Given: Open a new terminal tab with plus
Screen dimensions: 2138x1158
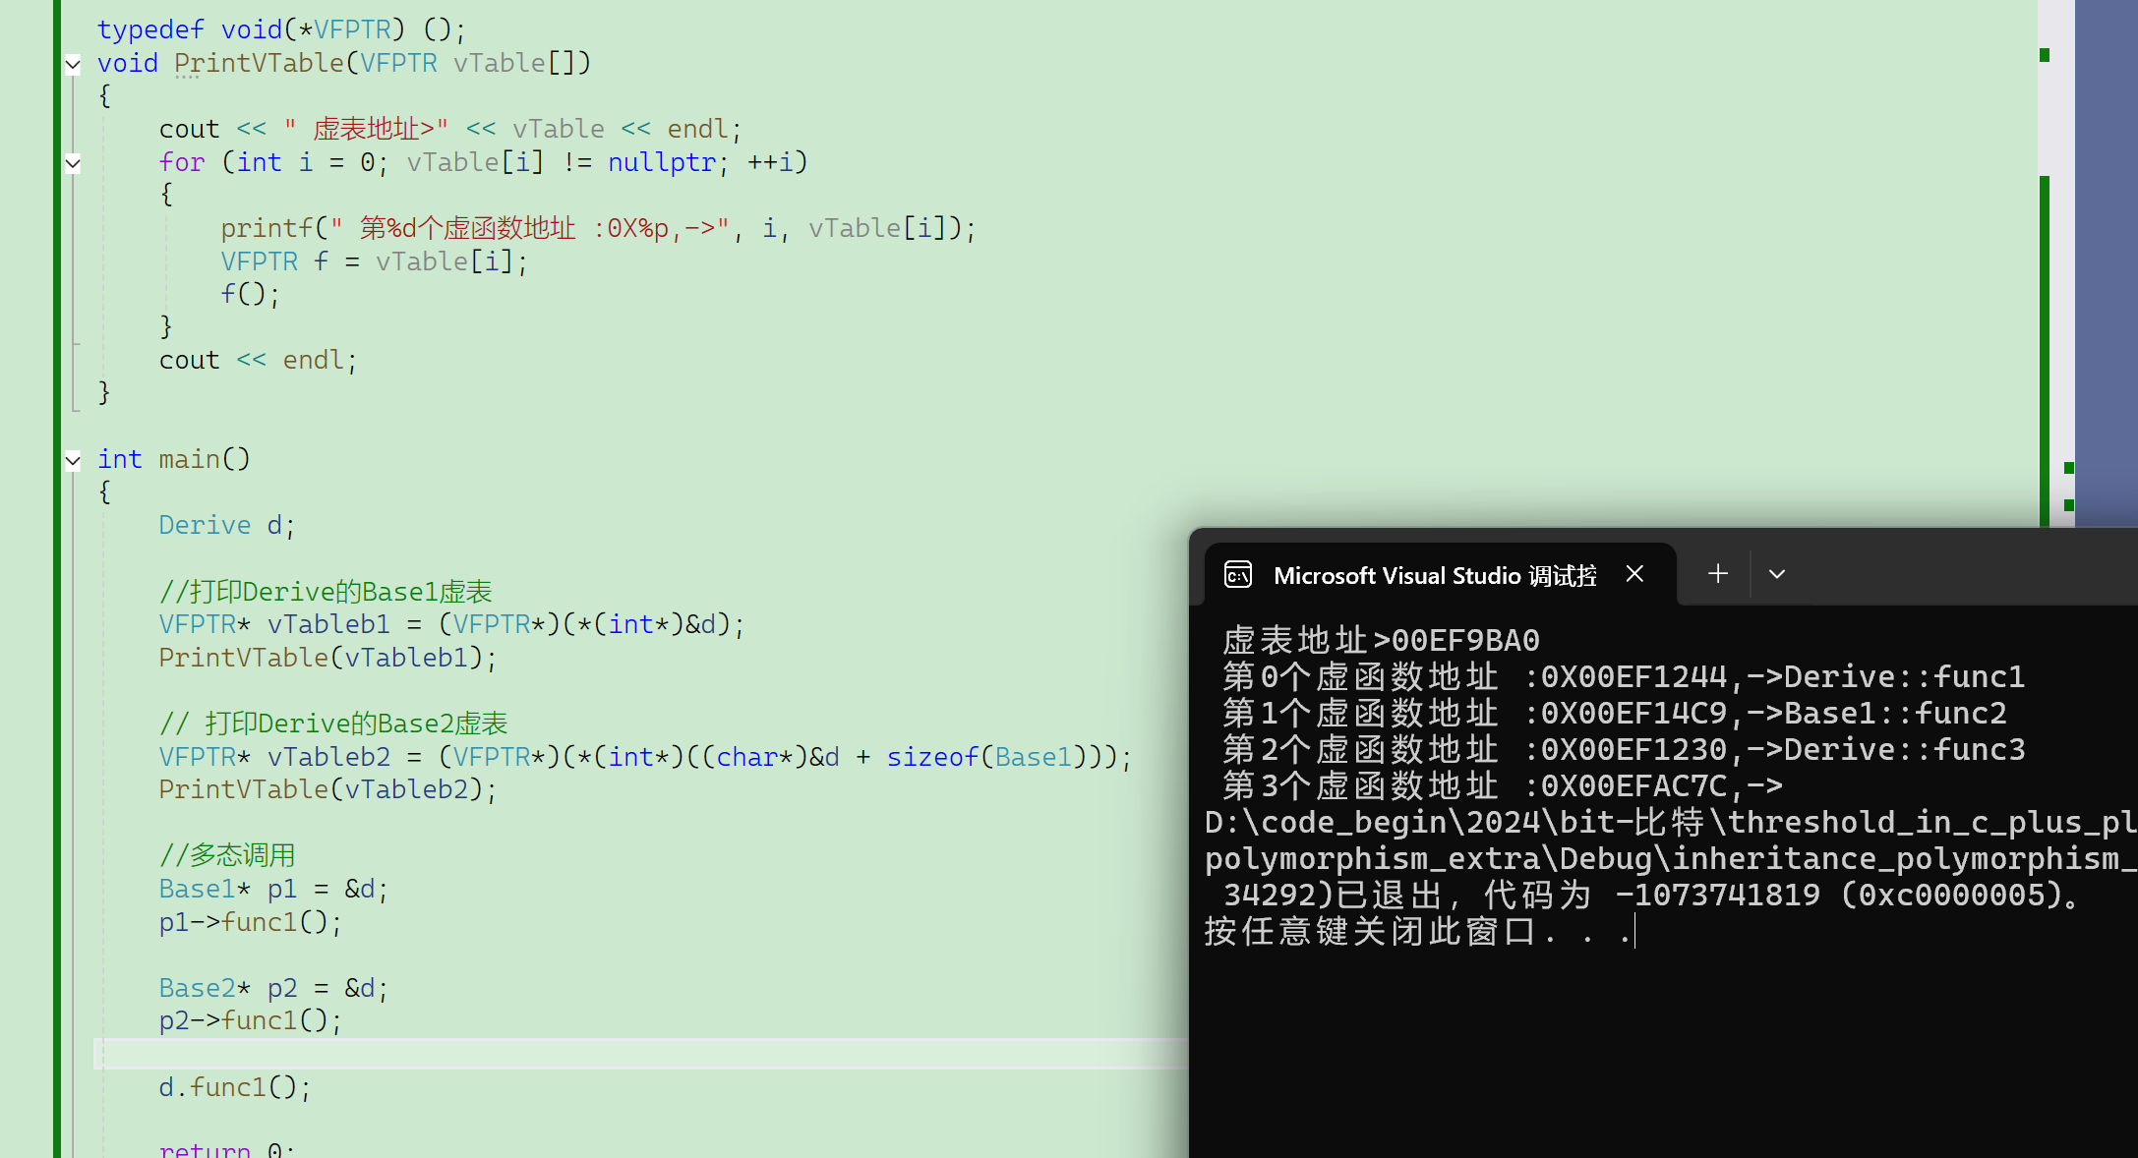Looking at the screenshot, I should point(1718,574).
